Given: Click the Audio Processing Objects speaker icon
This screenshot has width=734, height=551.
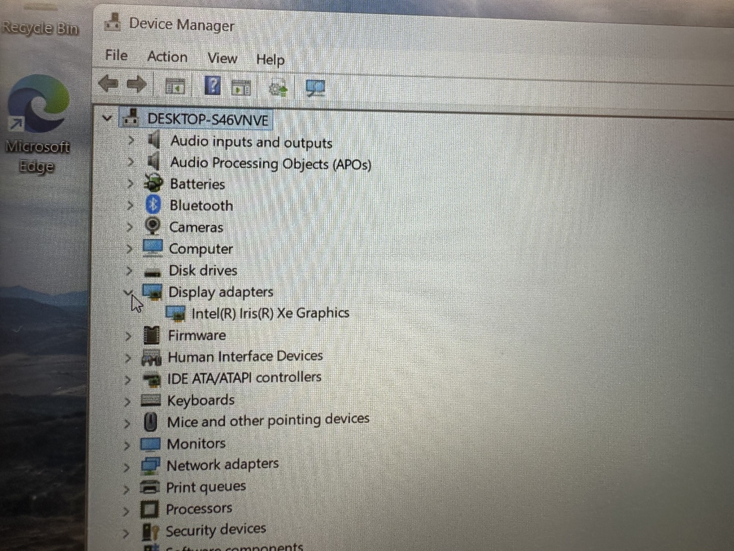Looking at the screenshot, I should click(x=155, y=161).
